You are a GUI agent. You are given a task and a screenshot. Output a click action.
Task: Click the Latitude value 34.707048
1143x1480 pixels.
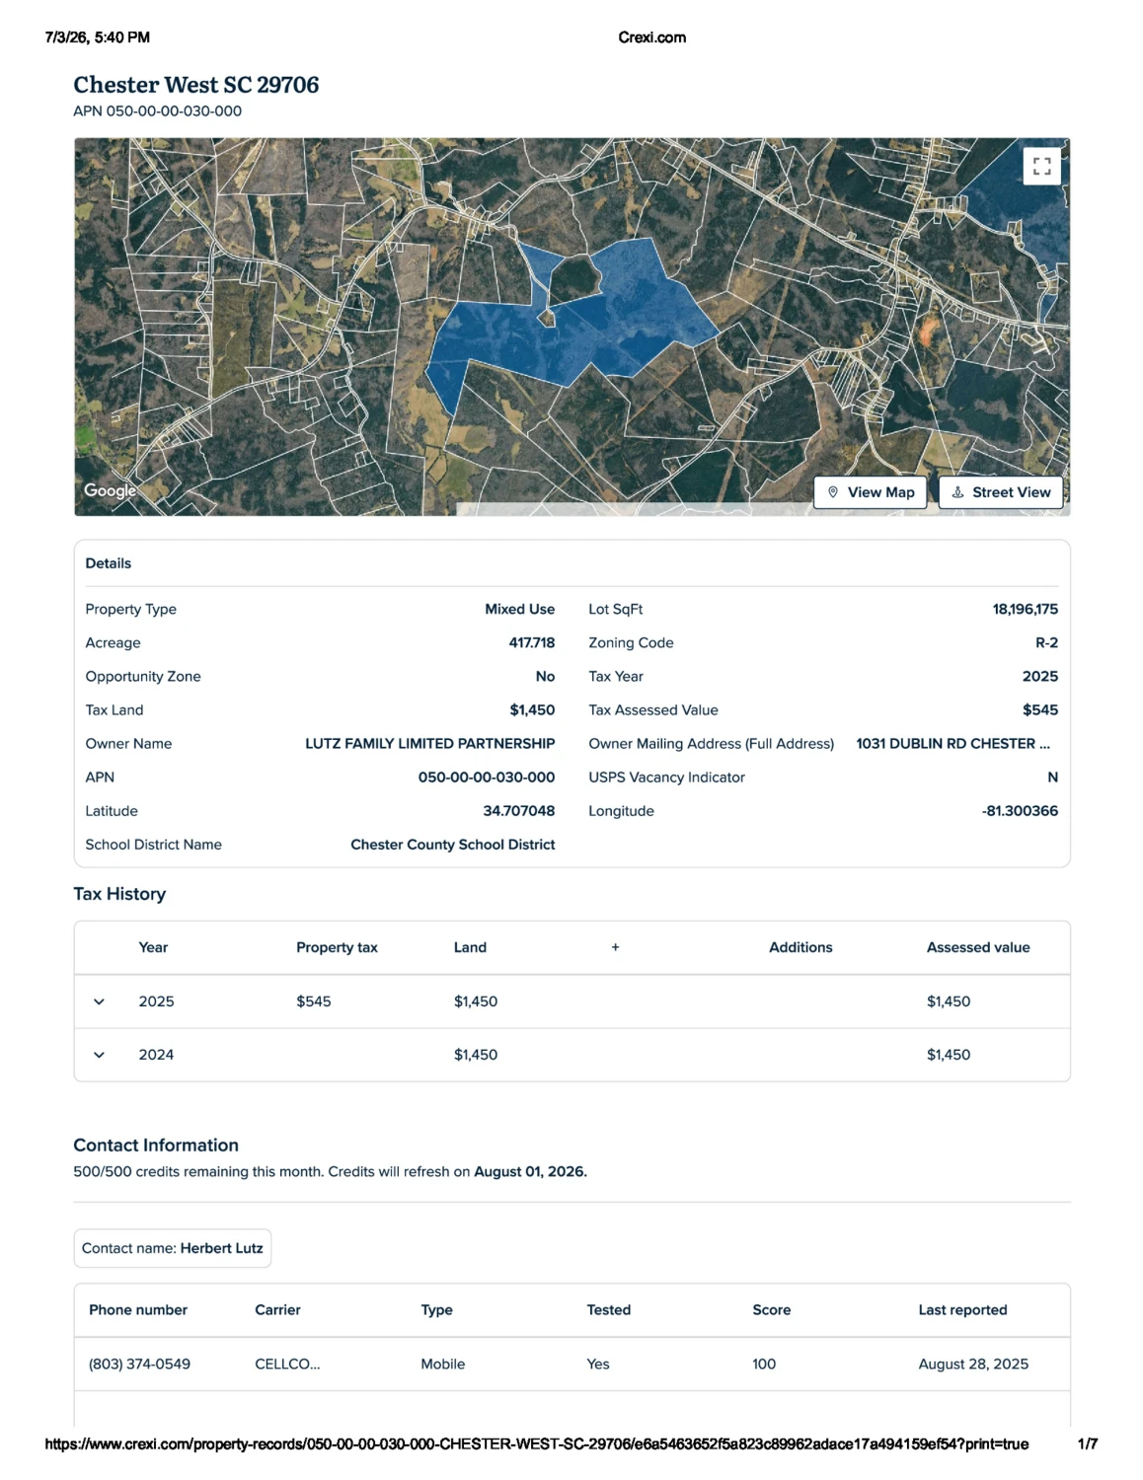pos(518,810)
